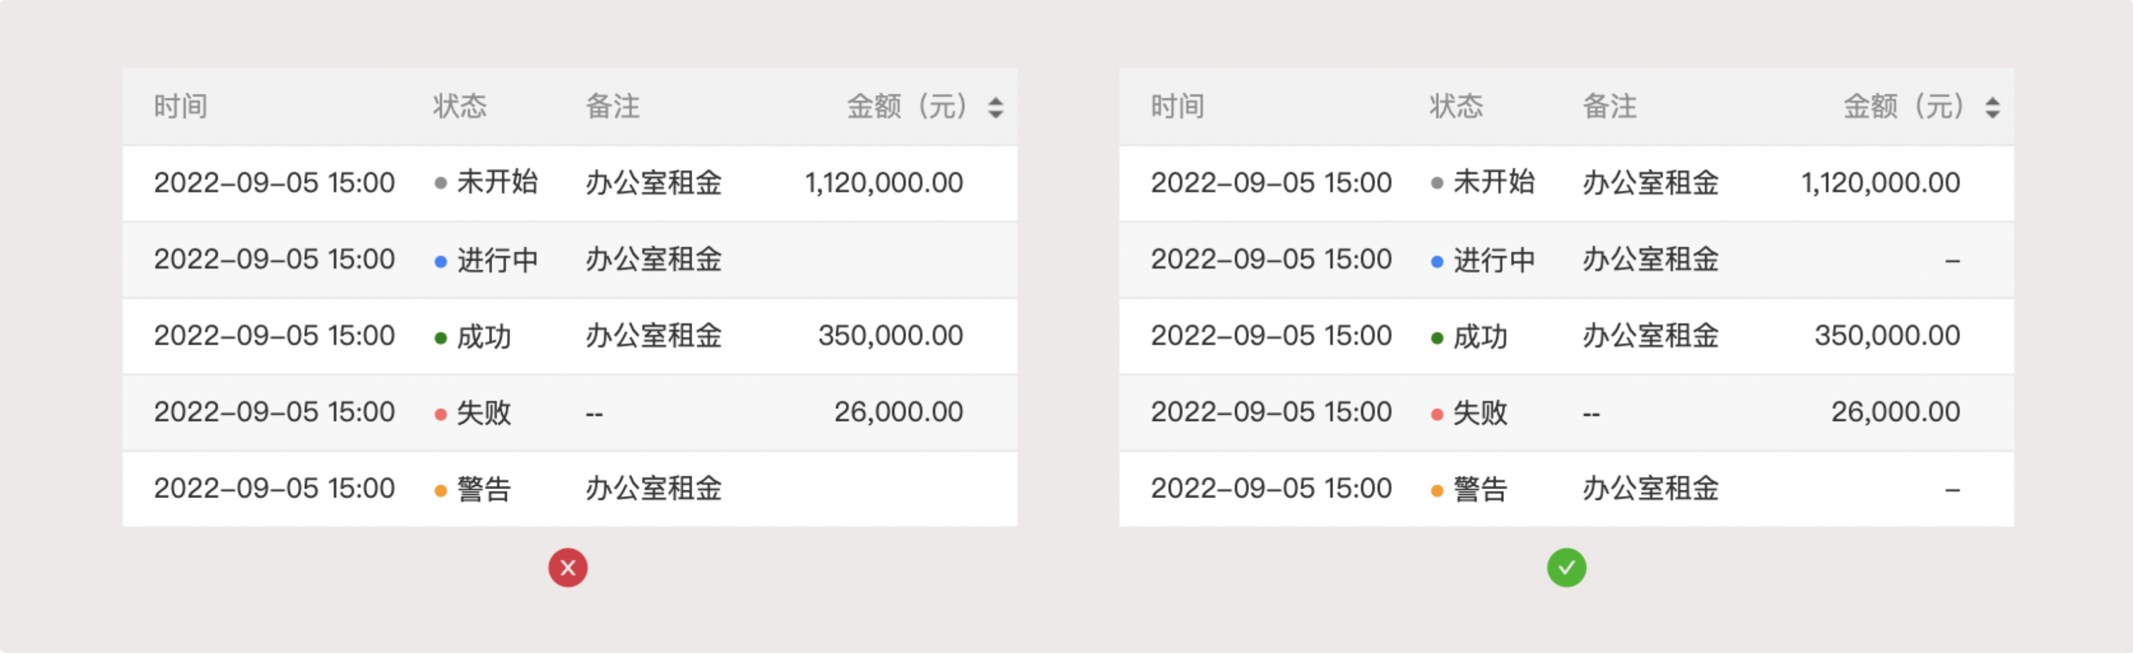The width and height of the screenshot is (2133, 653).
Task: Click the red X icon below left table
Action: [x=568, y=568]
